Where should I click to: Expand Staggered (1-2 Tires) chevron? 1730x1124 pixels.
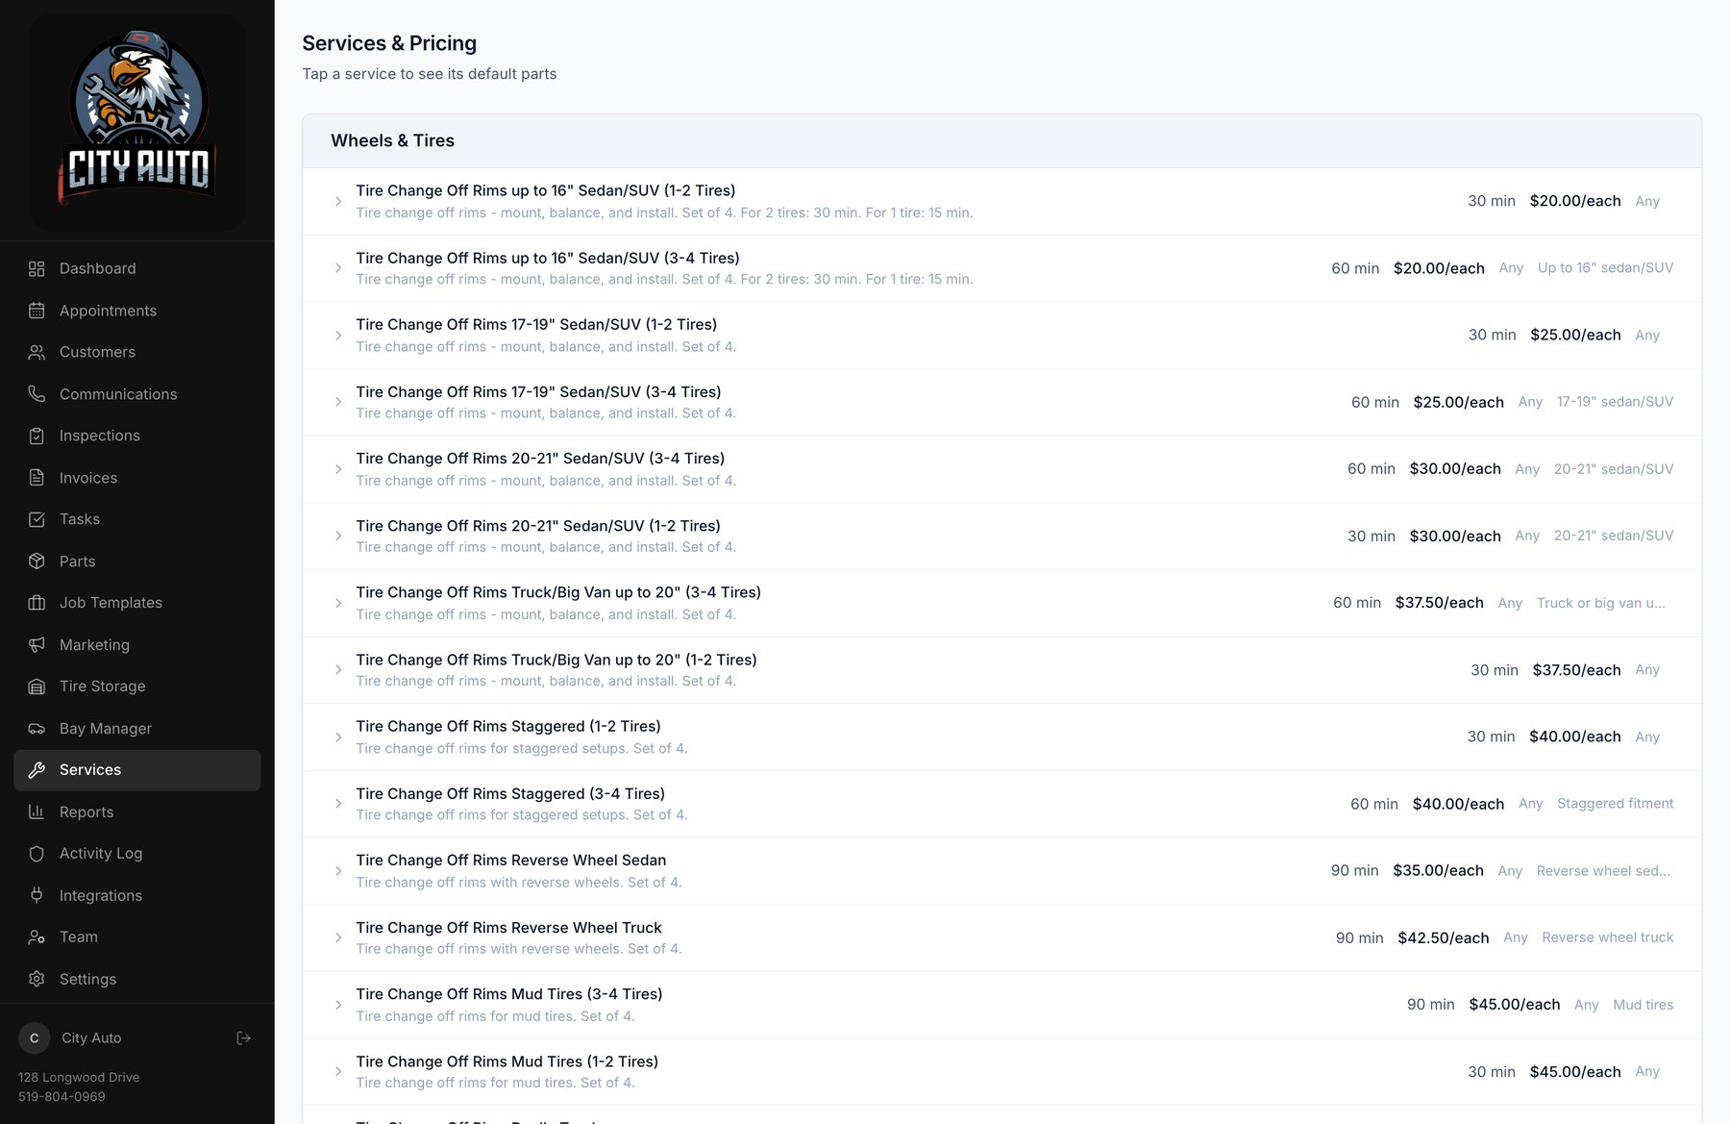point(338,737)
